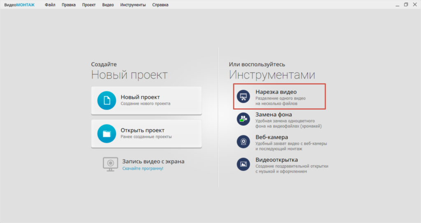The image size is (421, 223).
Task: Open the Инструменты menu
Action: click(133, 5)
